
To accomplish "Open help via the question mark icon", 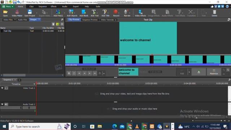I will pyautogui.click(x=227, y=6).
